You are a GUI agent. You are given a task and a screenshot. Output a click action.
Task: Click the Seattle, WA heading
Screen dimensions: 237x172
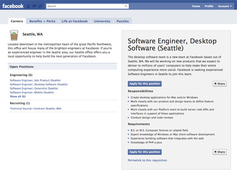click(x=33, y=34)
